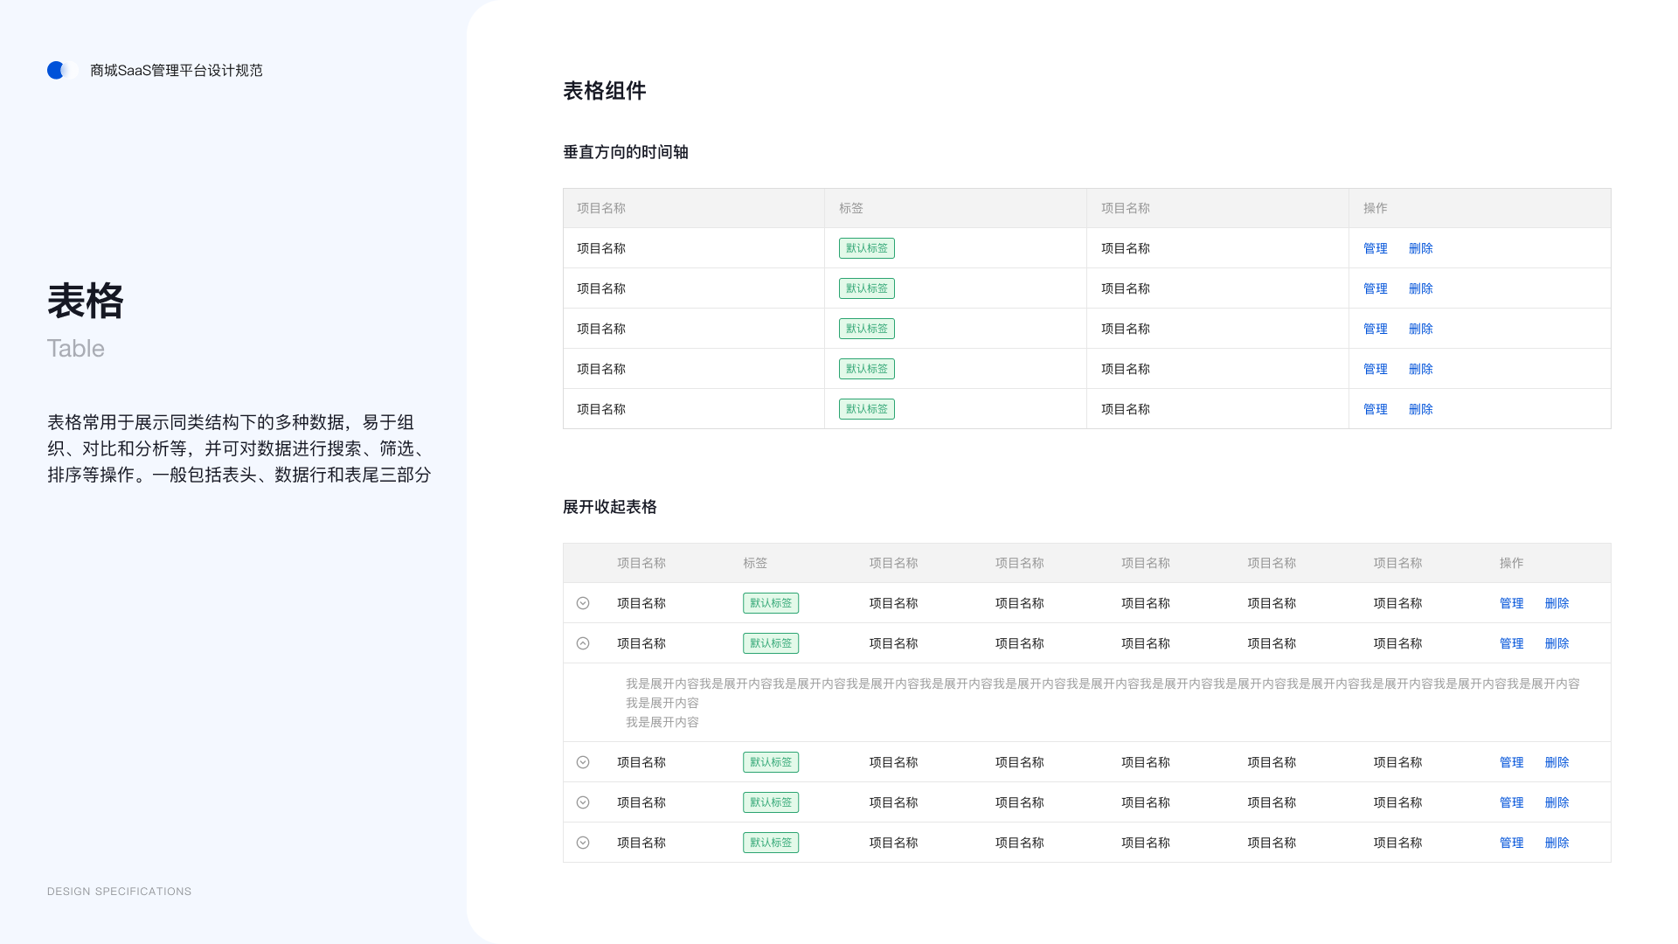The width and height of the screenshot is (1678, 944).
Task: Click the 展开收起表格 subsection label
Action: (611, 507)
